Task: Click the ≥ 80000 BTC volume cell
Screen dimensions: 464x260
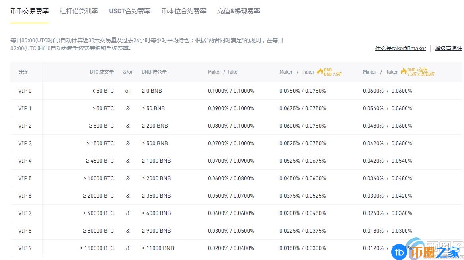Action: coord(98,231)
